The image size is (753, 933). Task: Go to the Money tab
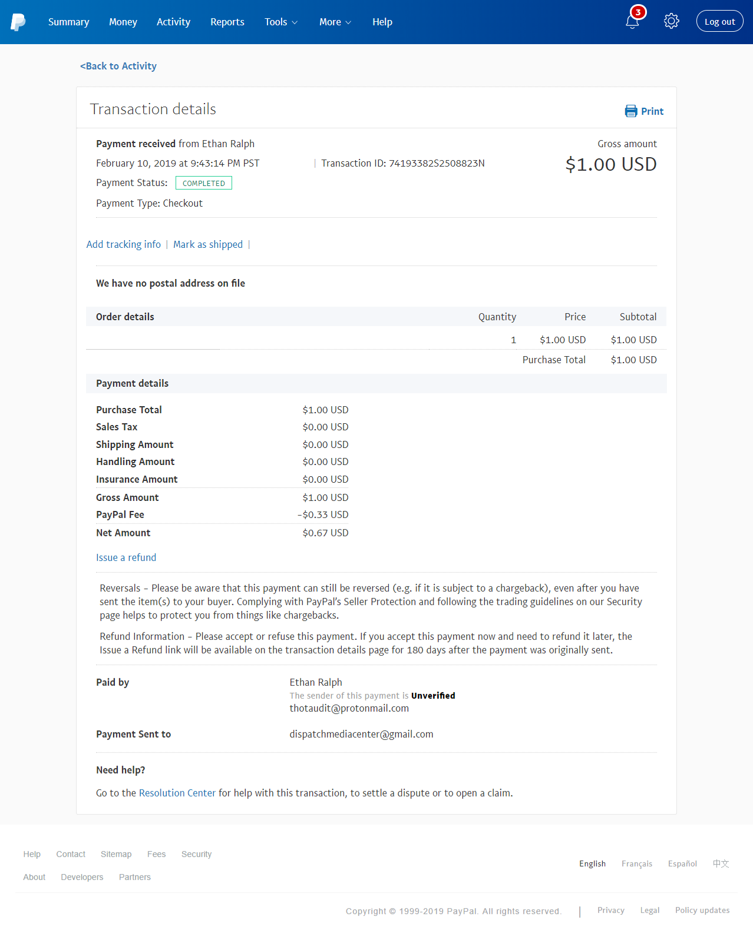pyautogui.click(x=123, y=22)
